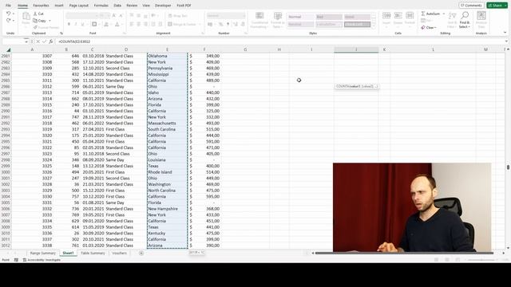Click the horizontal scrollbar thumb
Screen dimensions: 511x287
pyautogui.click(x=404, y=253)
